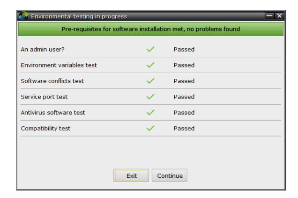Viewport: 298px width, 198px height.
Task: Click Software conflicts test checkmark icon
Action: (x=150, y=81)
